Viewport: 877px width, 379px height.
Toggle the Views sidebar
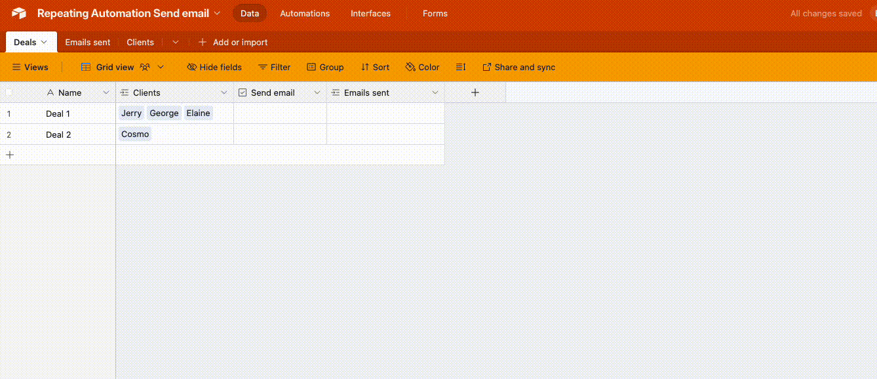[30, 67]
